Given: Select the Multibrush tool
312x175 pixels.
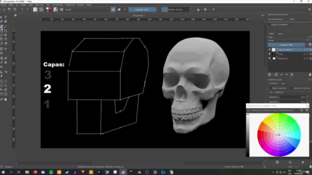Looking at the screenshot, I should 5,44.
